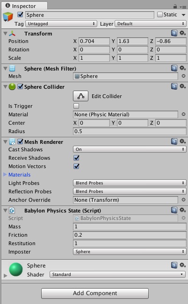Click the GameObject cube icon
Viewport: 188px width, 304px height.
click(8, 17)
